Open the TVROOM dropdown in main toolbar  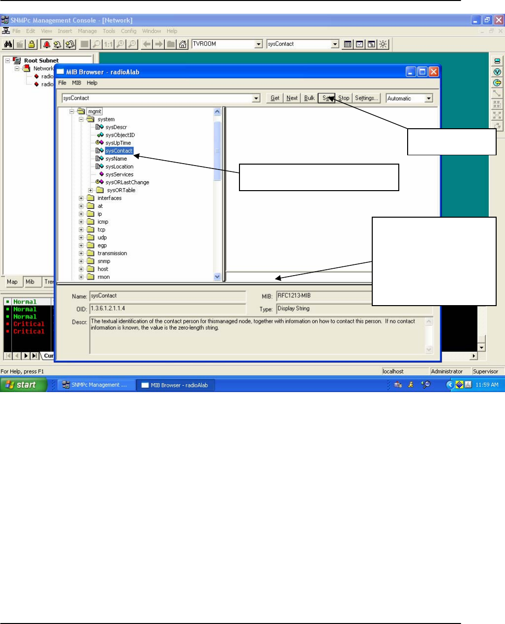pos(259,44)
